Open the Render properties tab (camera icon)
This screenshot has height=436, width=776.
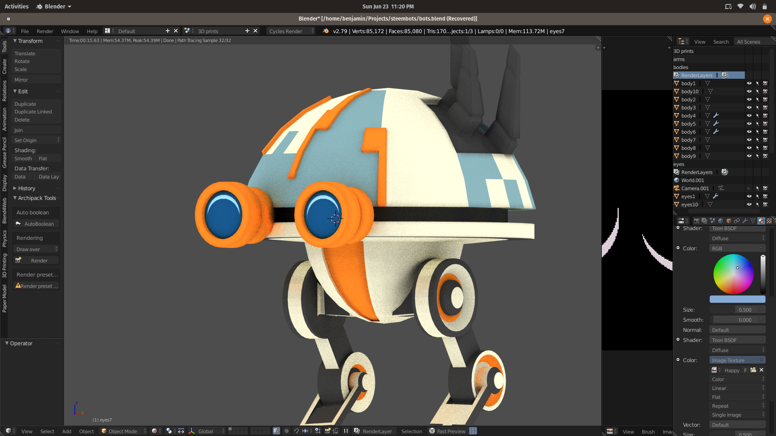696,221
